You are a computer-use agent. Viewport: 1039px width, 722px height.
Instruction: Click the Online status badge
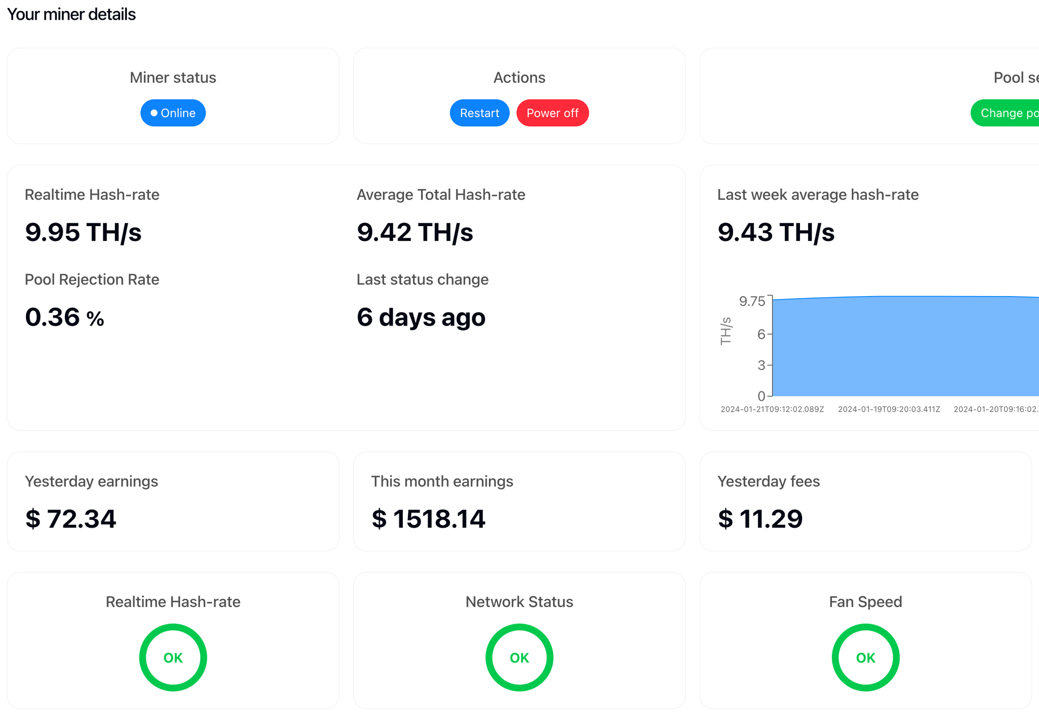pyautogui.click(x=173, y=113)
